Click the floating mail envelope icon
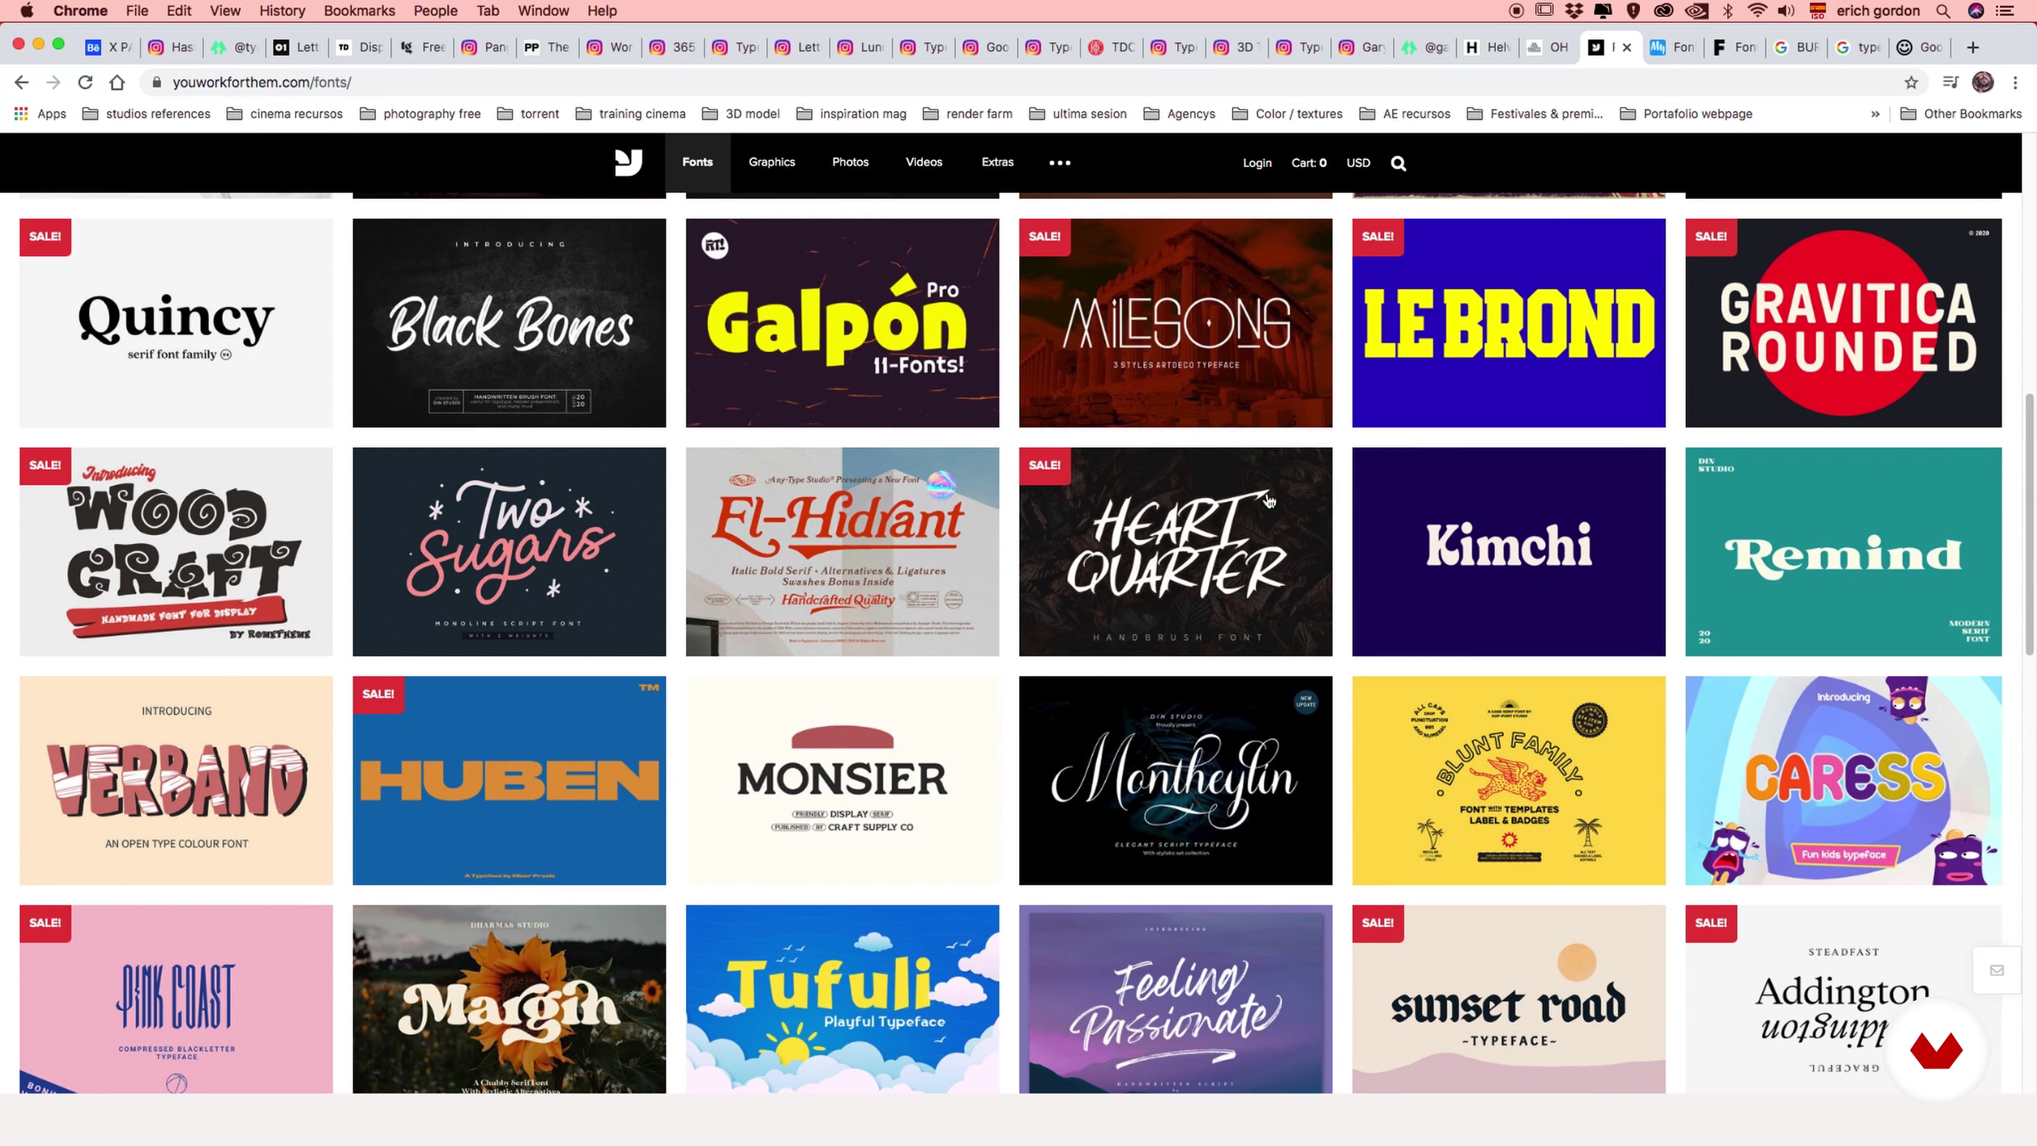 (1997, 970)
